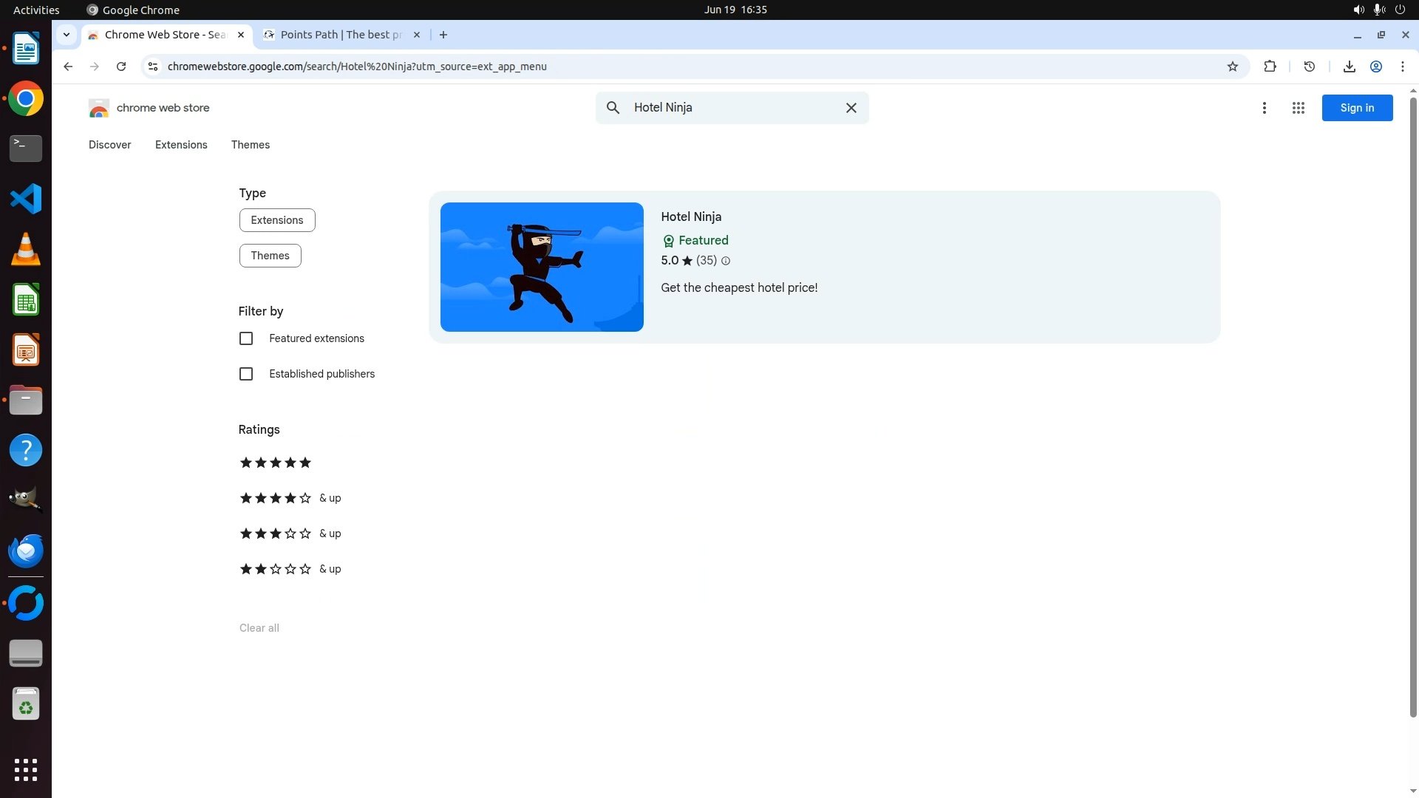Filter by 4 stars & up
Viewport: 1419px width, 798px height.
(x=289, y=498)
